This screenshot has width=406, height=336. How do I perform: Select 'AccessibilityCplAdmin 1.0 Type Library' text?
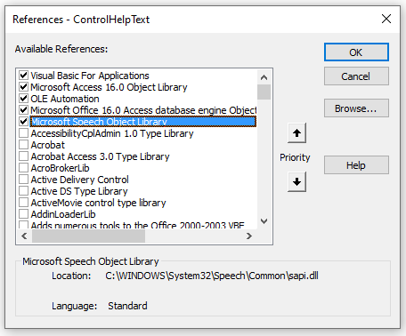[112, 133]
